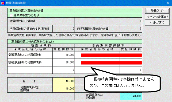
Task: Select the yellow 合計 40,000 field
Action: (x=64, y=81)
